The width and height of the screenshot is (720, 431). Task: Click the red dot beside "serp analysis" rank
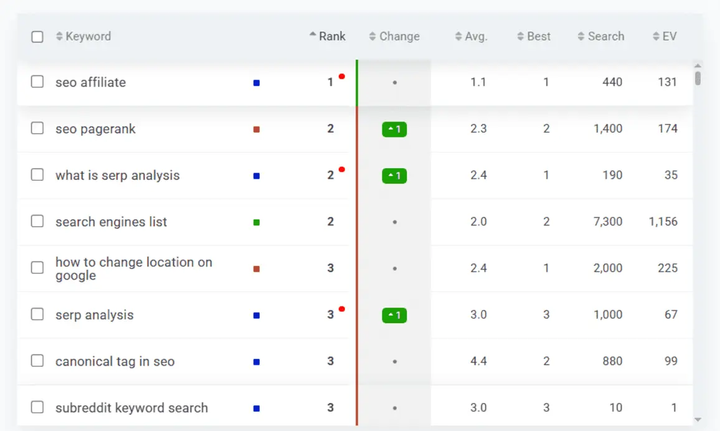341,308
